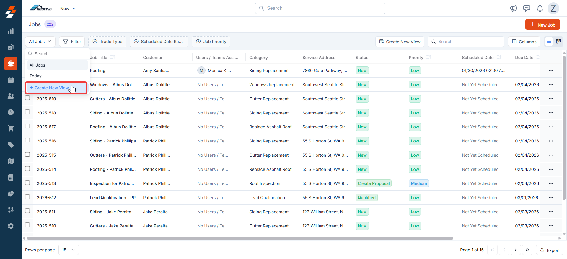Open the Filter button
The image size is (567, 259).
coord(72,42)
